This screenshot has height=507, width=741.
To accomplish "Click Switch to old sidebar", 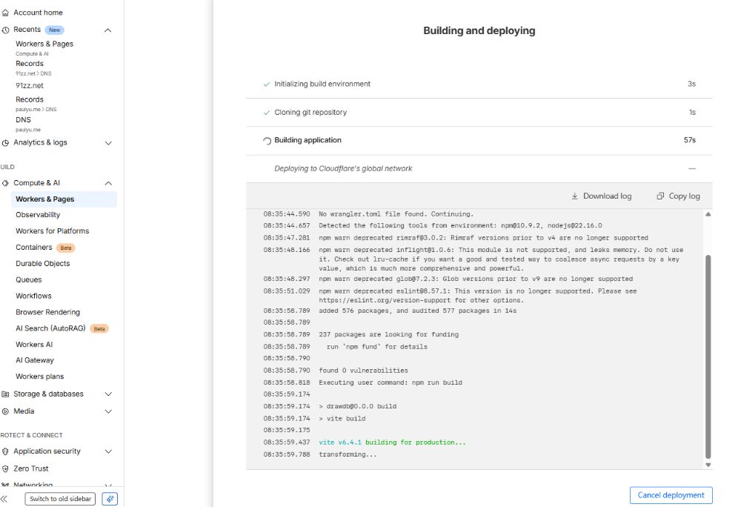I will (x=59, y=499).
